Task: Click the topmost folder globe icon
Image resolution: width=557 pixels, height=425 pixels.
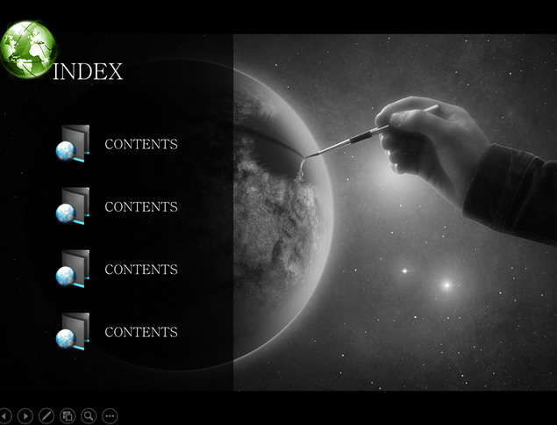Action: [x=73, y=144]
